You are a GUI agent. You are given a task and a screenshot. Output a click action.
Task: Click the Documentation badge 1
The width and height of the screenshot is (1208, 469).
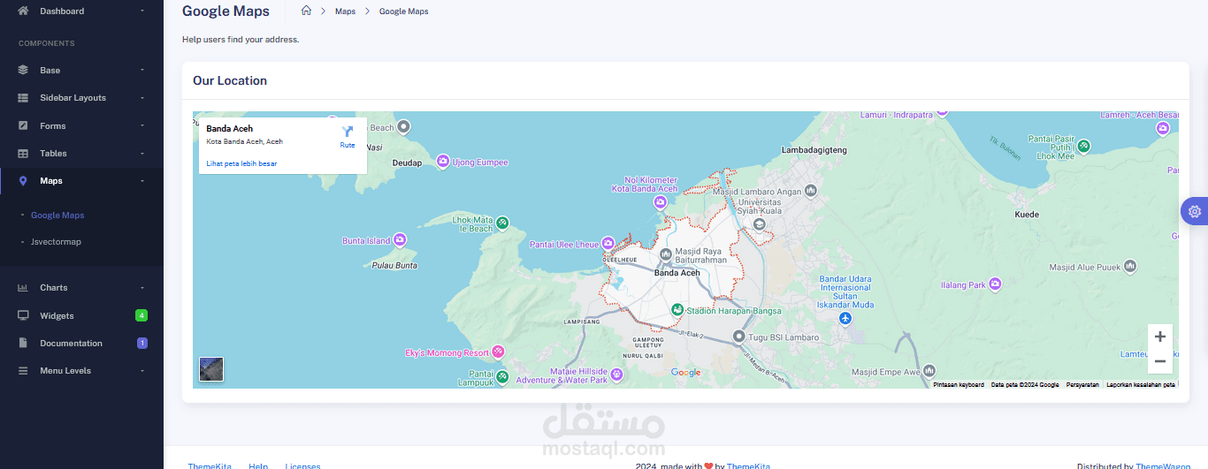click(142, 343)
